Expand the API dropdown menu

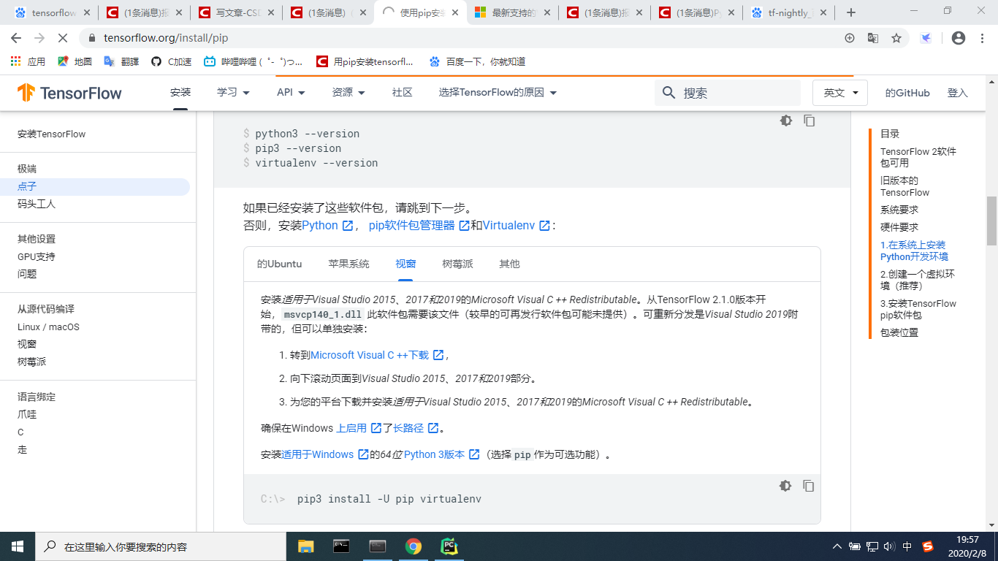(291, 93)
